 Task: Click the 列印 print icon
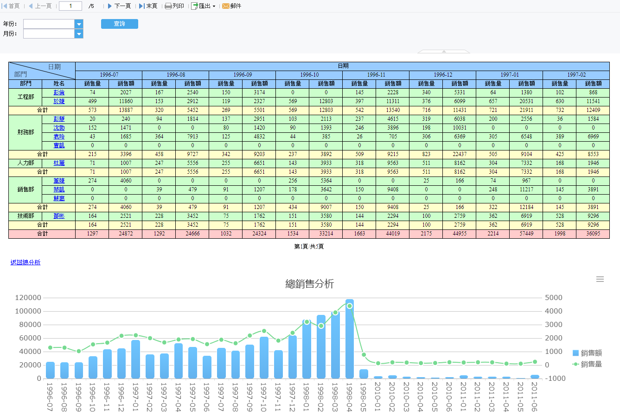tap(174, 6)
